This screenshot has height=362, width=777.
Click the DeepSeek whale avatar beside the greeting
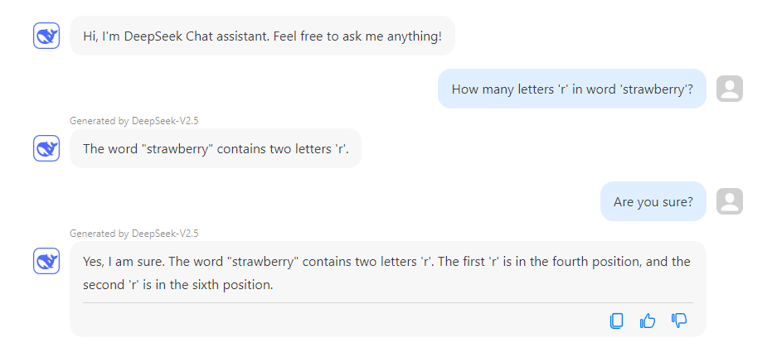(46, 36)
